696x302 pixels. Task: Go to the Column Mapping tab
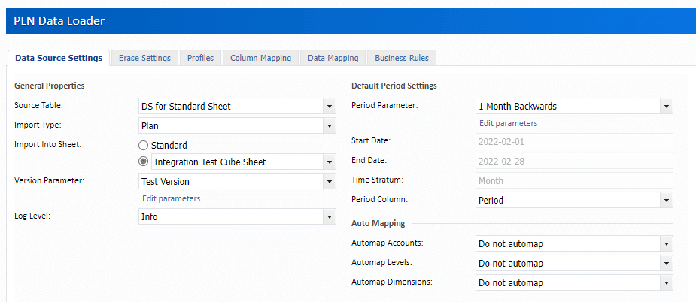click(260, 58)
